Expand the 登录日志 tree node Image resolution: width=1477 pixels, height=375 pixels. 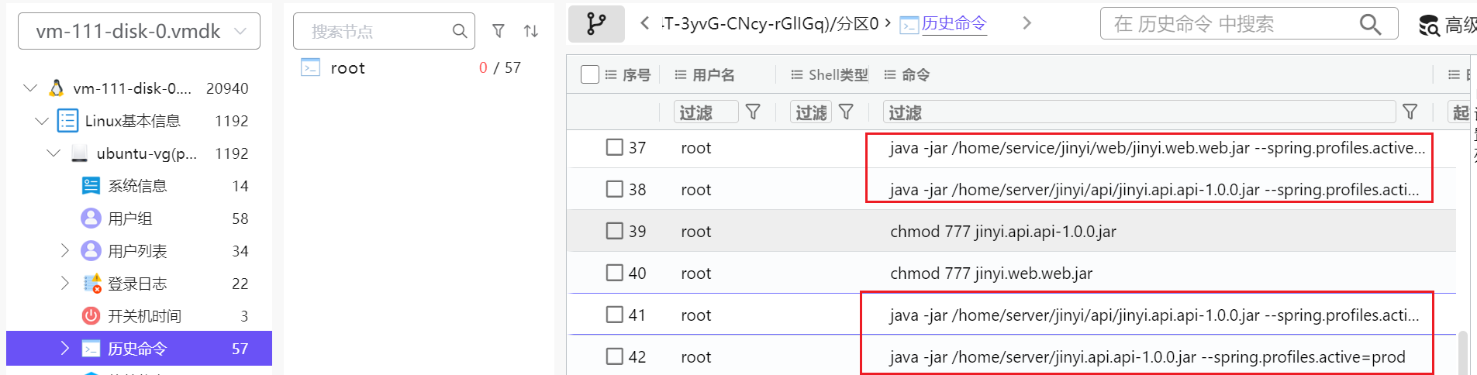[65, 283]
